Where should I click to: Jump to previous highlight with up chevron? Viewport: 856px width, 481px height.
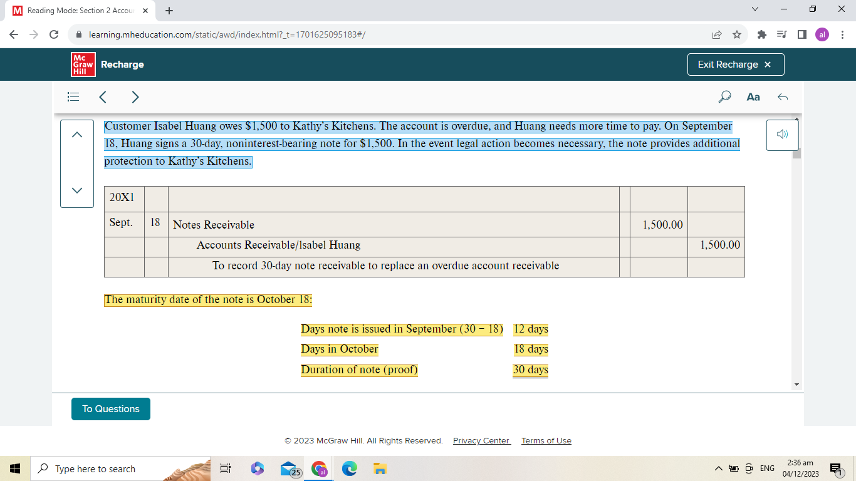click(77, 135)
